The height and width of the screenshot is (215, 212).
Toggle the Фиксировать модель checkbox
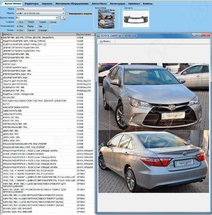(67, 14)
